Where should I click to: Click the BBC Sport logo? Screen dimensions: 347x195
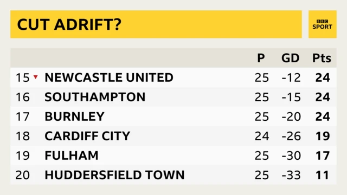[322, 24]
